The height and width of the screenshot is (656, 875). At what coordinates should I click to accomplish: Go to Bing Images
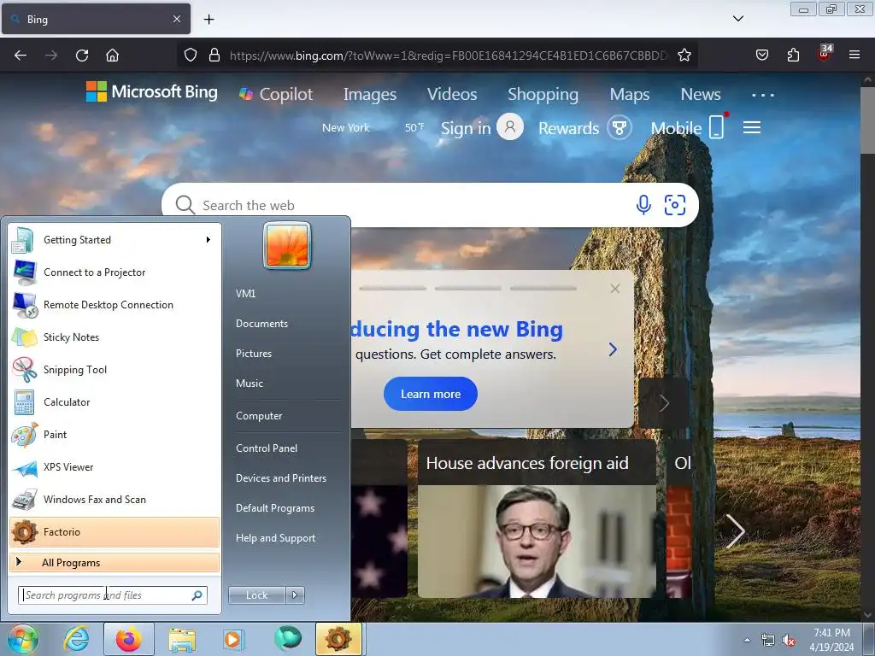[x=369, y=94]
